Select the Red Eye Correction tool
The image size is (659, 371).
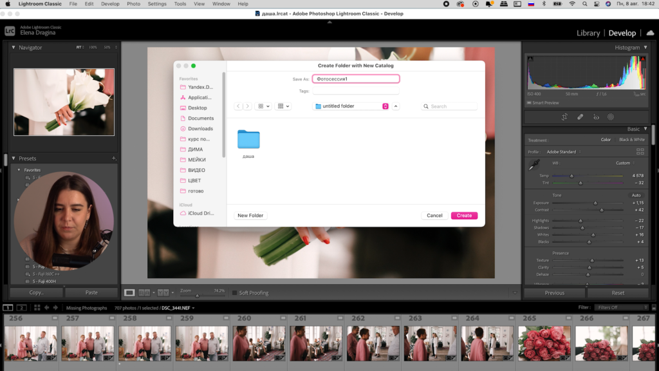click(596, 117)
